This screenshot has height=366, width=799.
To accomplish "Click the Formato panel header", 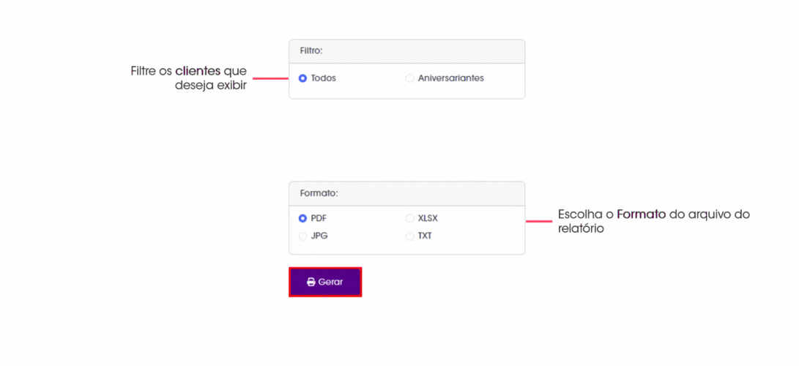I will (x=406, y=193).
